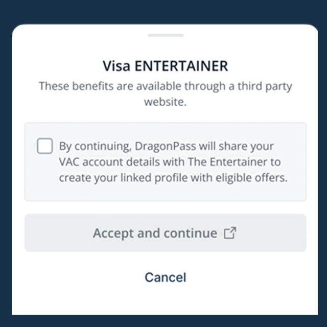This screenshot has height=327, width=327.
Task: Tap Cancel to dismiss the dialog
Action: (x=165, y=277)
